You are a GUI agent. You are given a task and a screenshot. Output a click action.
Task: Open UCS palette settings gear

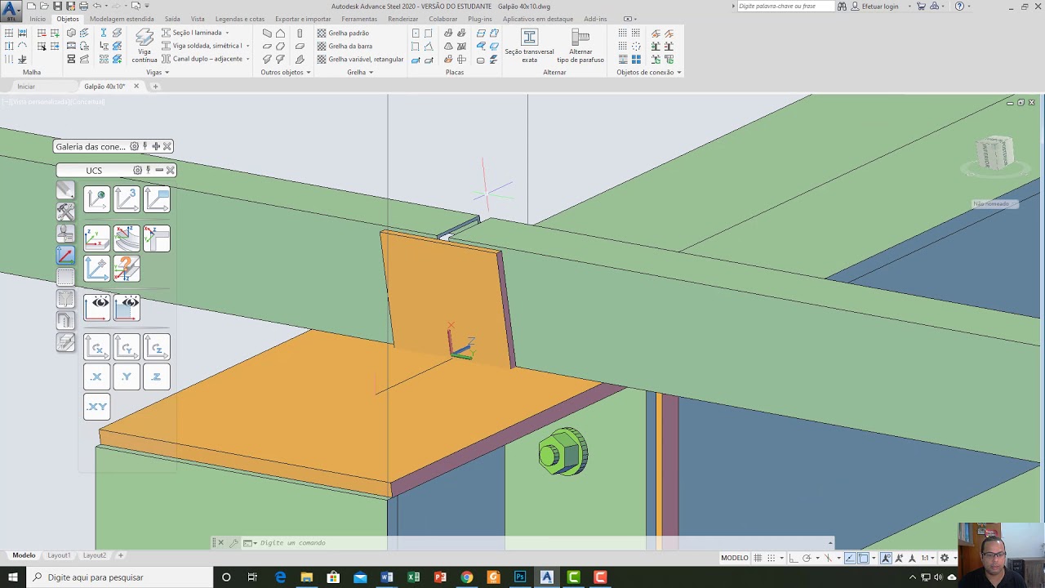point(137,170)
